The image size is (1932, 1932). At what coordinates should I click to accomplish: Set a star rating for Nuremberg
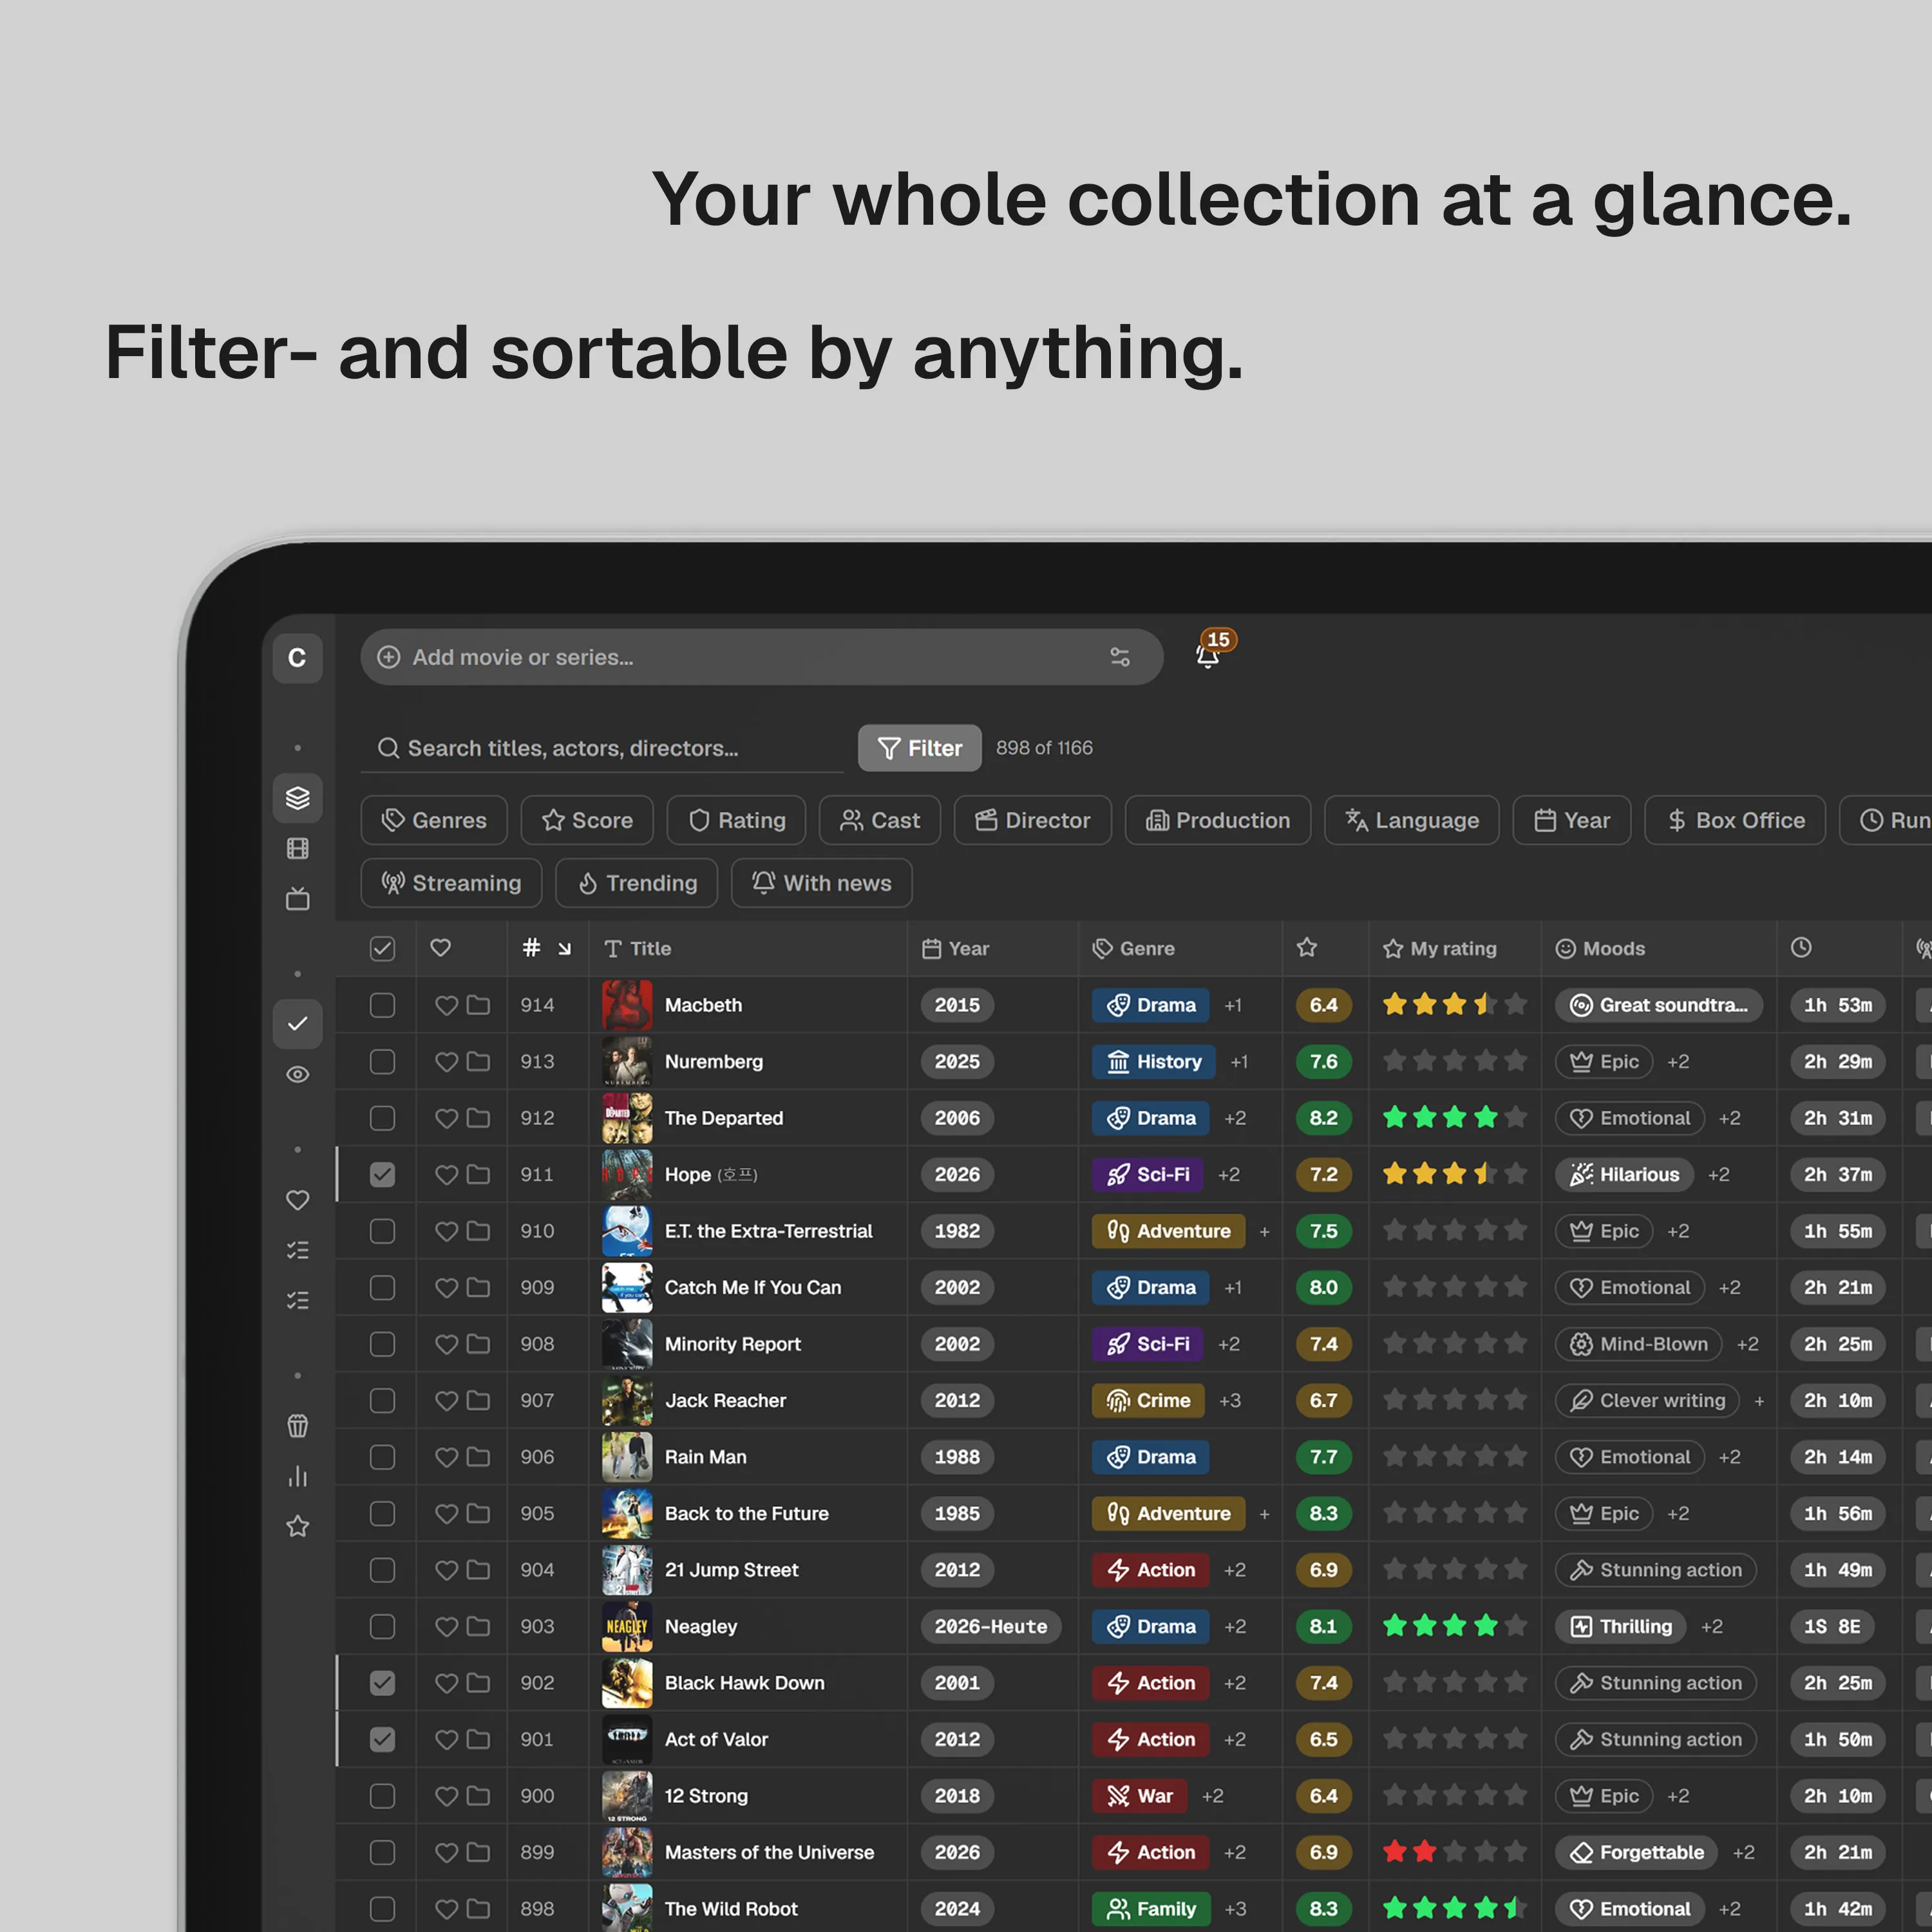(x=1455, y=1061)
